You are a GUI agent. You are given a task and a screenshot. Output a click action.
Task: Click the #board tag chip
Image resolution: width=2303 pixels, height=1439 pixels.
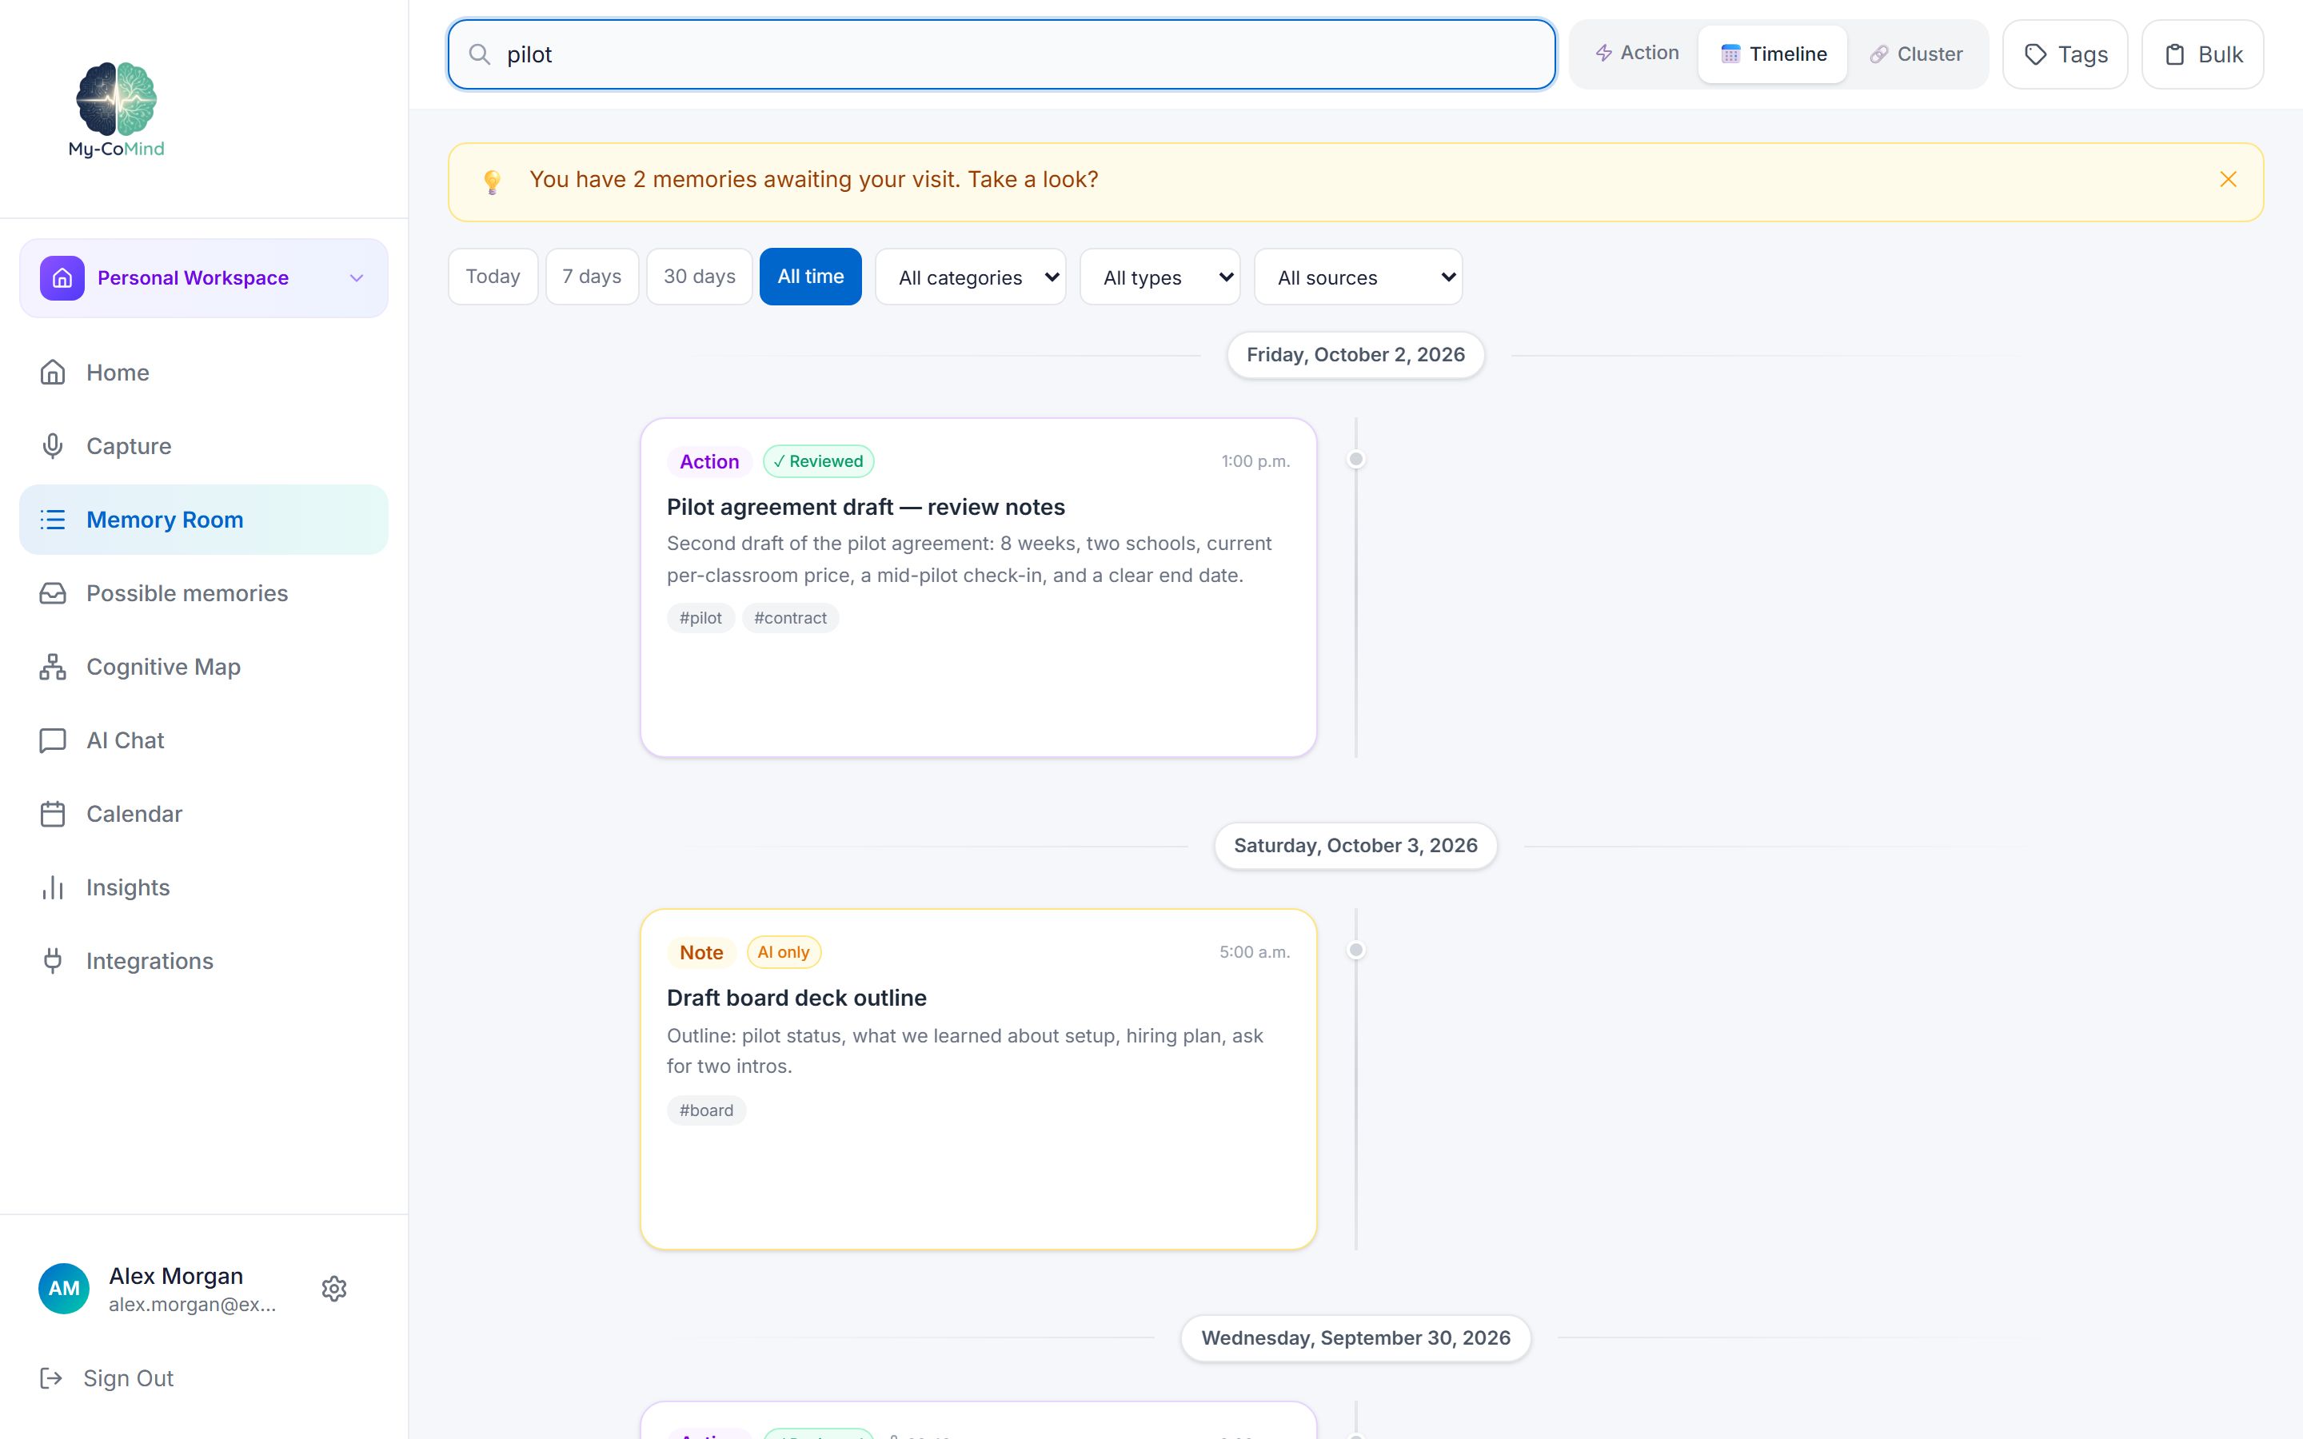(x=706, y=1110)
